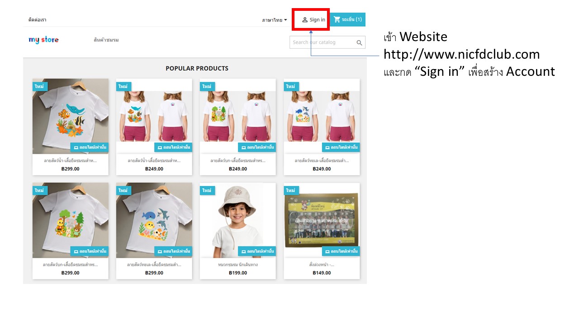Click the Sign in user icon
Screen dimensions: 579x325
[305, 20]
